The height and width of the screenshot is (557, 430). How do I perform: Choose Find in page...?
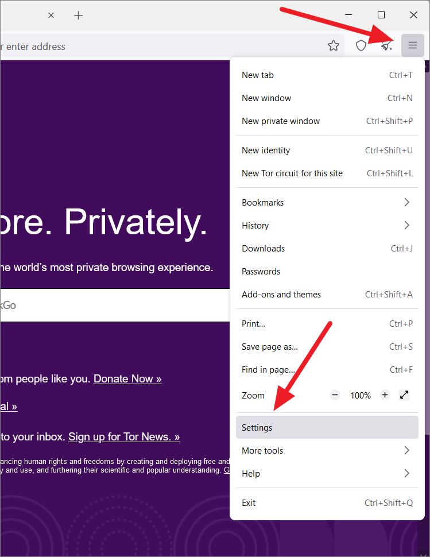click(x=327, y=370)
